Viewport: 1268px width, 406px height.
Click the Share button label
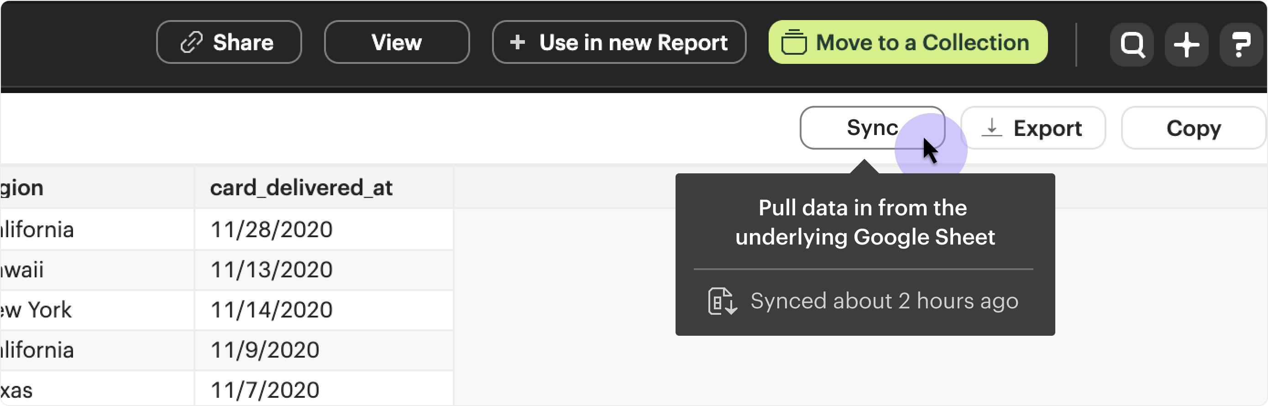point(243,42)
